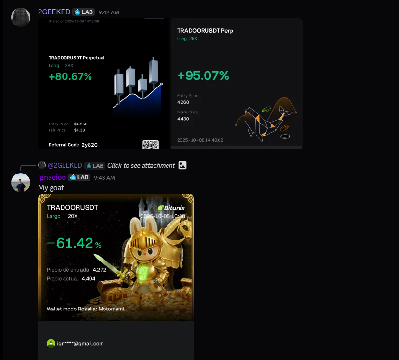This screenshot has height=360, width=399.
Task: Click the green user icon beside email
Action: click(x=51, y=343)
